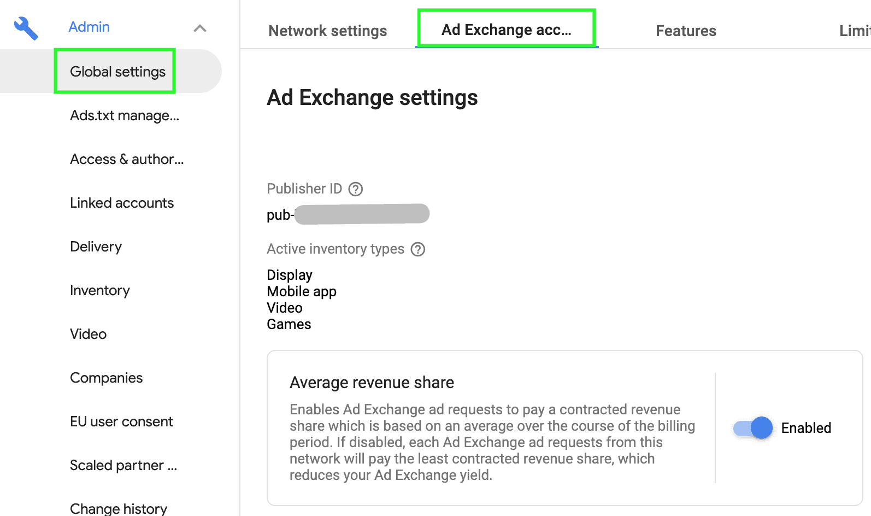Click the Video inventory type in list
Screen dimensions: 871x516
coord(285,308)
